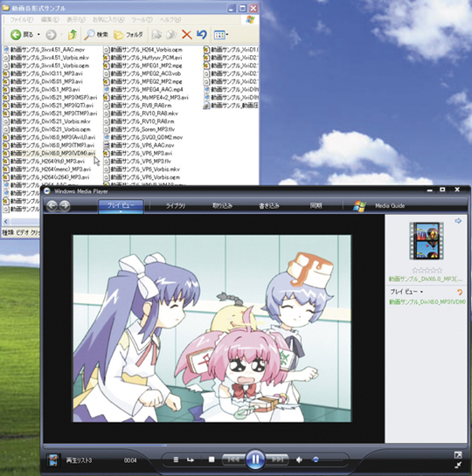The image size is (472, 476).
Task: Select the file 3ivx4.51_Vorbis.mkv
Action: [45, 58]
